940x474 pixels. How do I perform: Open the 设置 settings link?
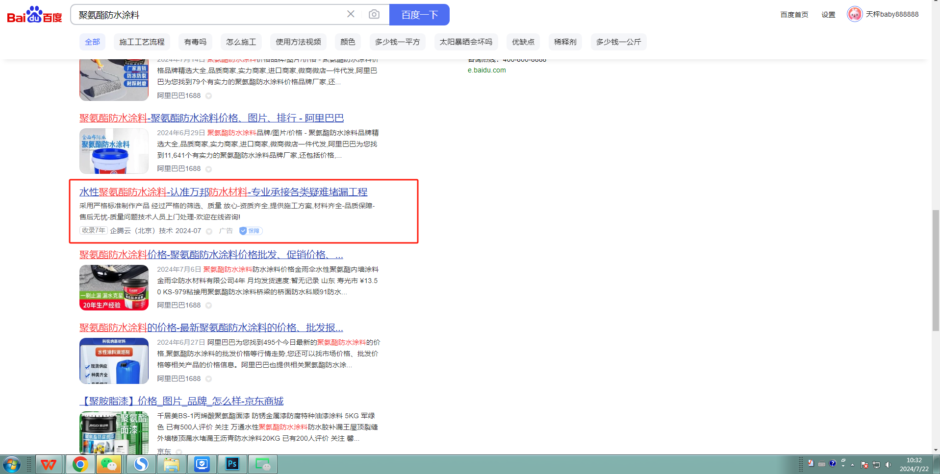[828, 15]
